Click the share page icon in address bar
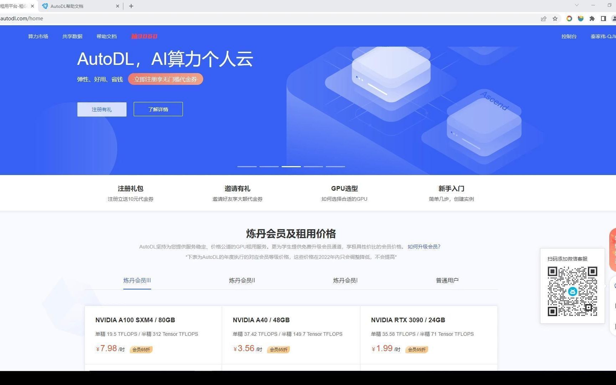Screen dimensions: 616x385 point(544,19)
